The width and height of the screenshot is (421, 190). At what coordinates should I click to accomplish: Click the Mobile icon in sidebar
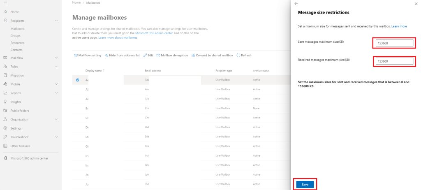pyautogui.click(x=5, y=84)
